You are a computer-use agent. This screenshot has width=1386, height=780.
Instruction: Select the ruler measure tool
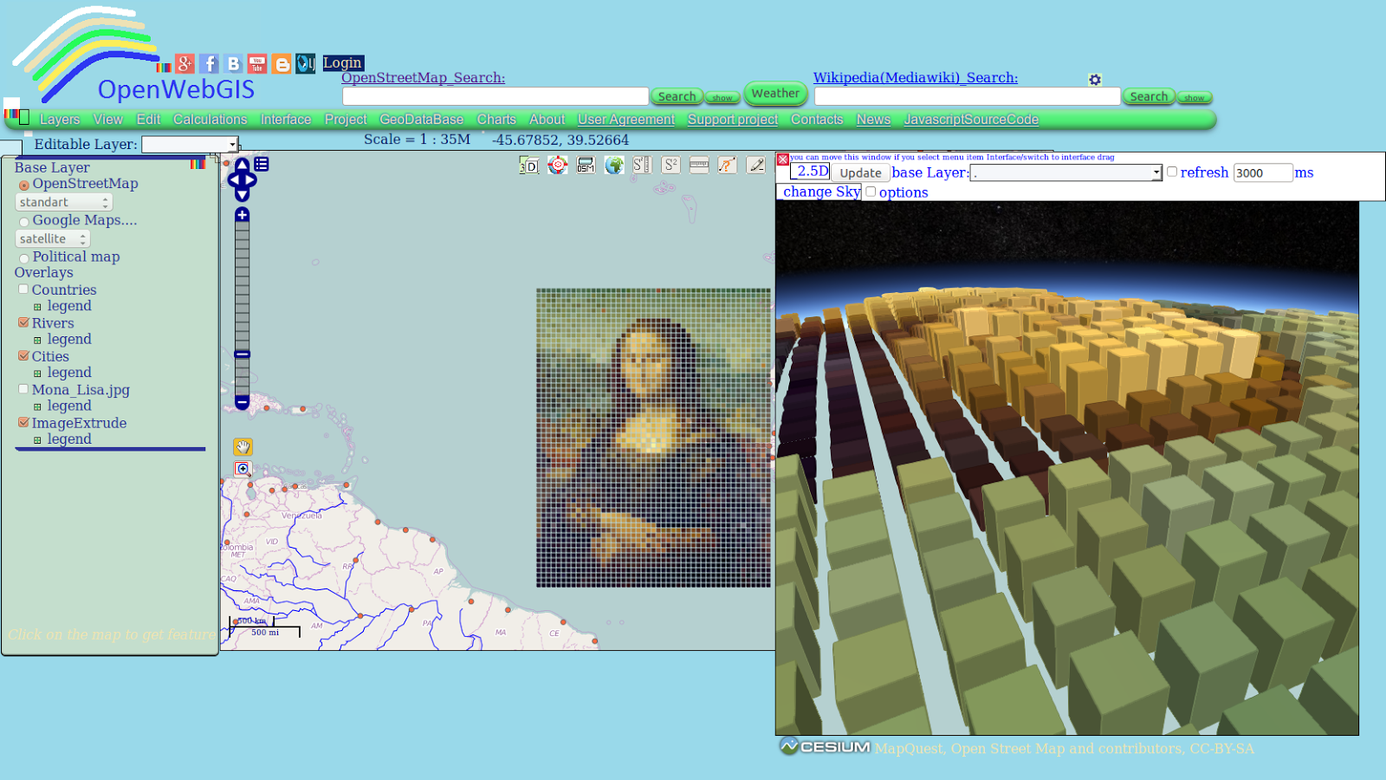699,166
